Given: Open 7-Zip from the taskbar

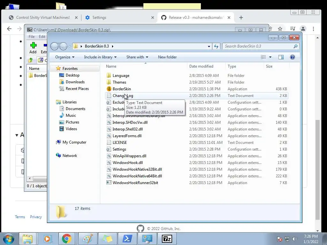Looking at the screenshot, I should [167, 239].
